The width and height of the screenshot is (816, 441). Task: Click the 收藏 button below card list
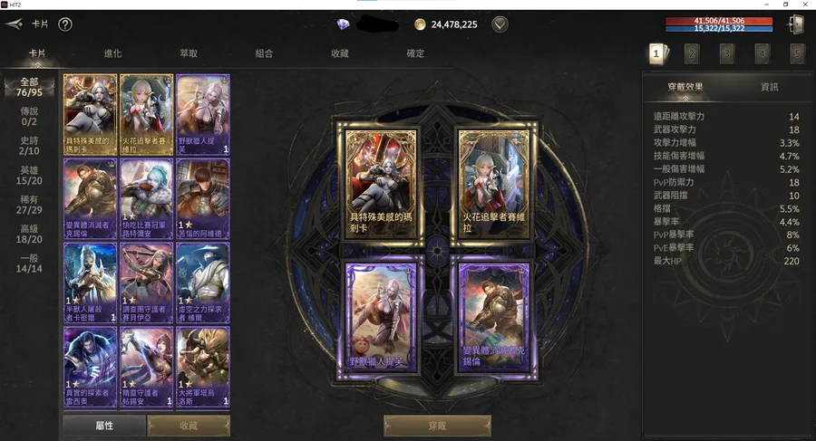click(189, 426)
